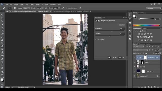Image resolution: width=162 pixels, height=91 pixels.
Task: Switch to the Styles tab
Action: coord(145,29)
